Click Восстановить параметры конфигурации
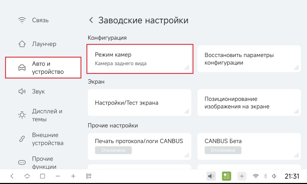This screenshot has height=184, width=307. point(249,59)
